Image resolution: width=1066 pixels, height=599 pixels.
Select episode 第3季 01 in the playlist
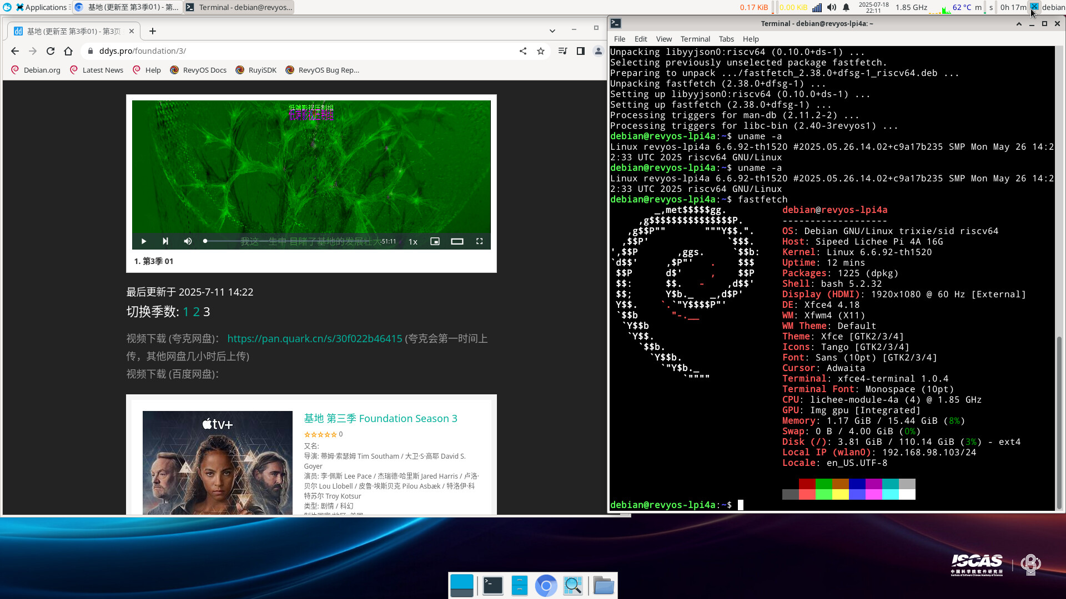[154, 261]
